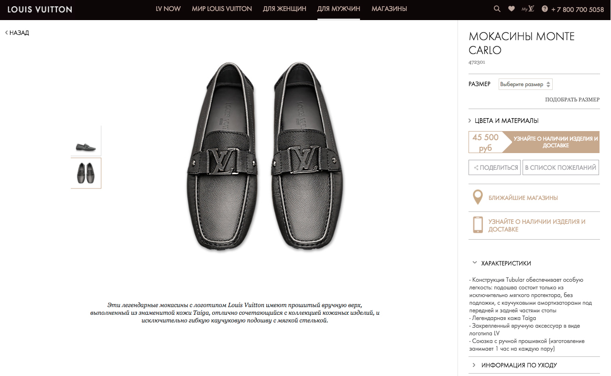Click the help question mark icon
Viewport: 611px width, 376px height.
pyautogui.click(x=545, y=9)
